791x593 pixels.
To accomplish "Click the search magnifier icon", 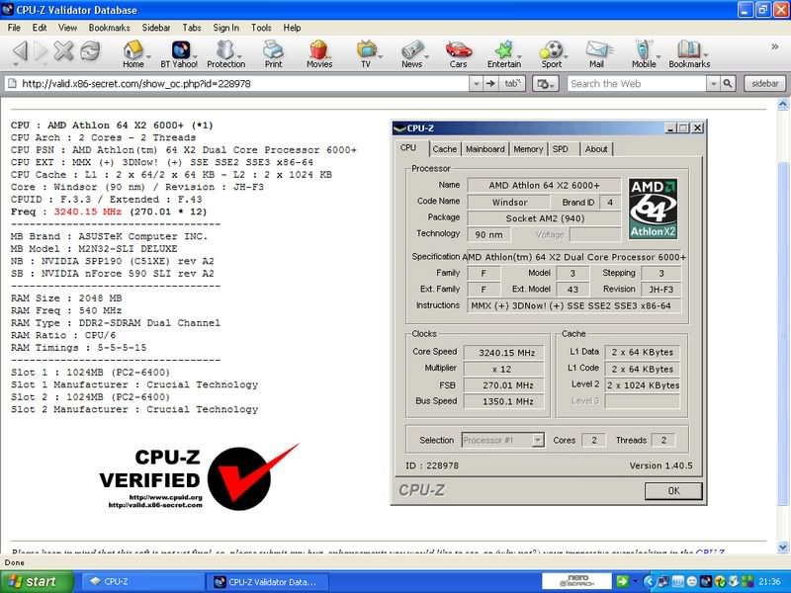I will tap(728, 83).
